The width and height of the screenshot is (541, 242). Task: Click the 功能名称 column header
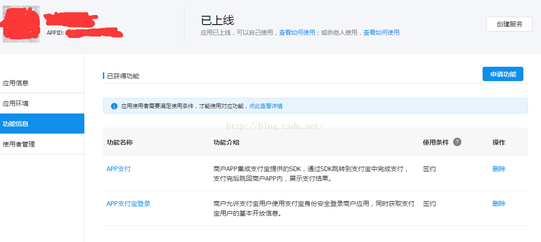coord(120,142)
